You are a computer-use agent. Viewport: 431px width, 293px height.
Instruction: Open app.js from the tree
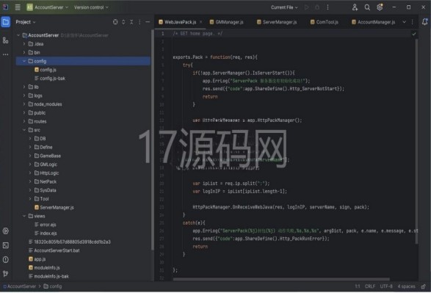click(x=37, y=259)
